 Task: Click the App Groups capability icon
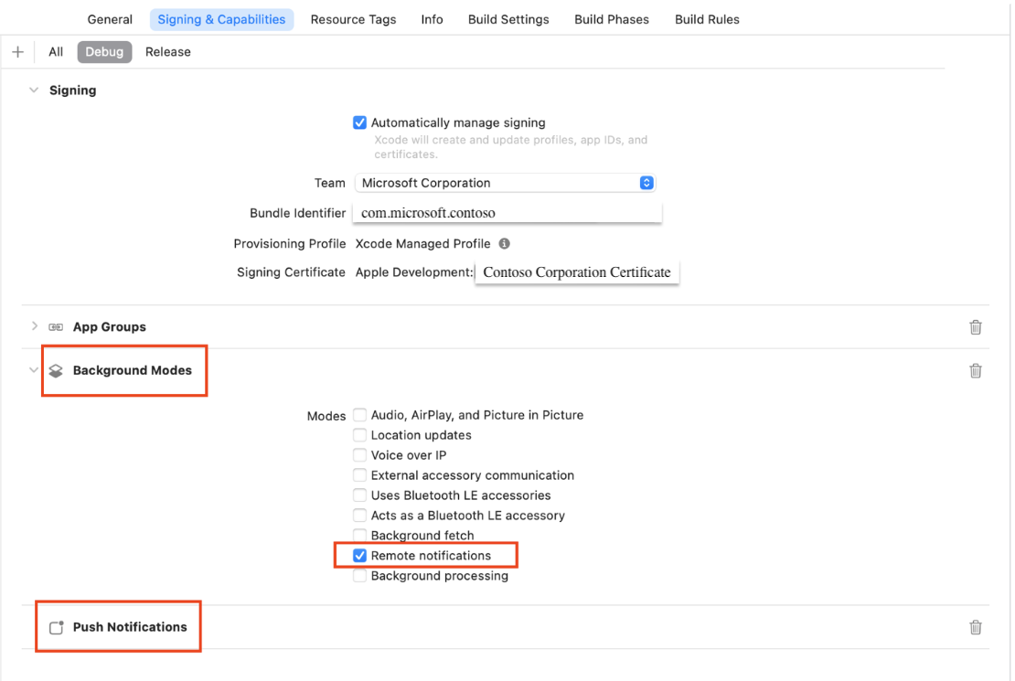pos(56,326)
